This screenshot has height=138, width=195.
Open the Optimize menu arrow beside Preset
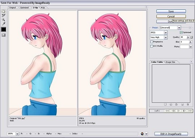(190, 27)
